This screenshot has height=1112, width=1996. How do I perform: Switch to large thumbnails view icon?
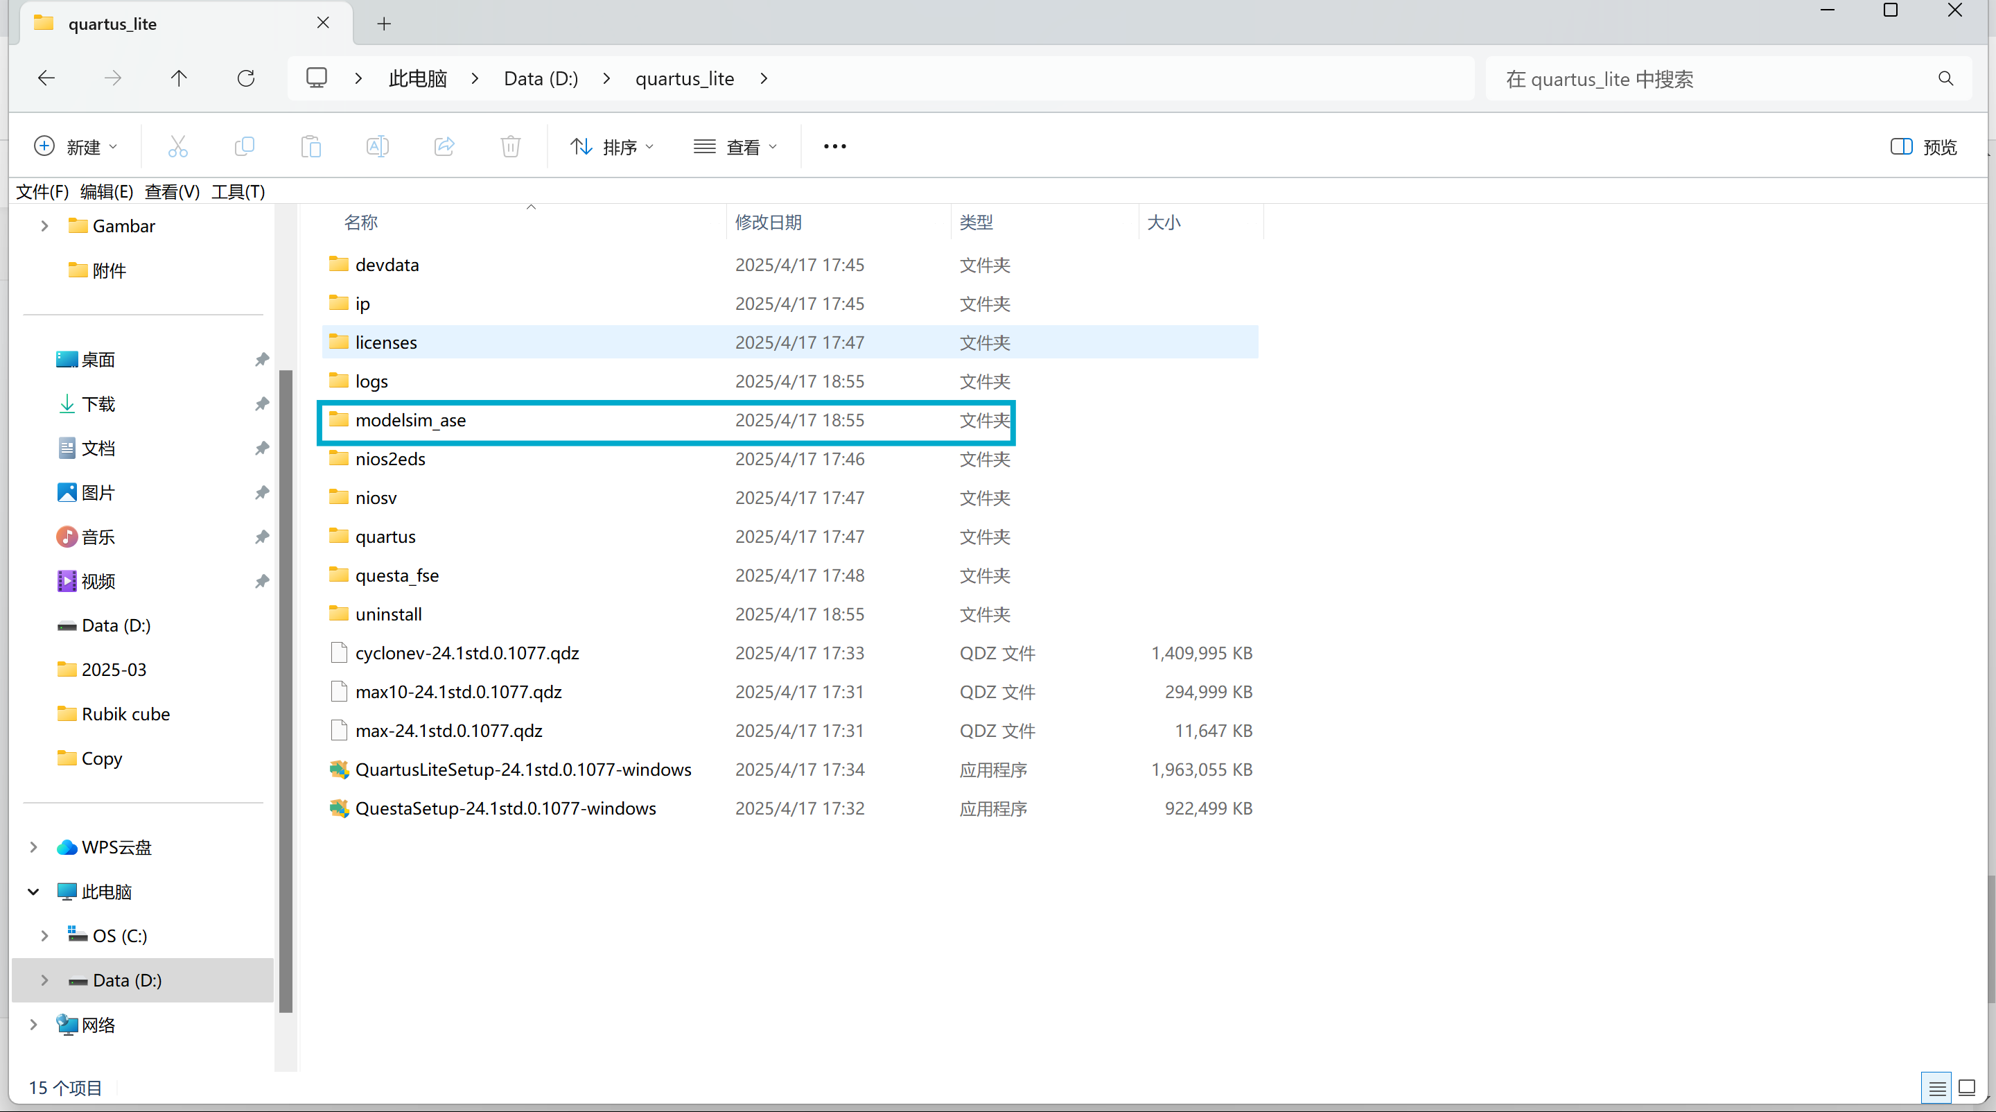point(1967,1088)
